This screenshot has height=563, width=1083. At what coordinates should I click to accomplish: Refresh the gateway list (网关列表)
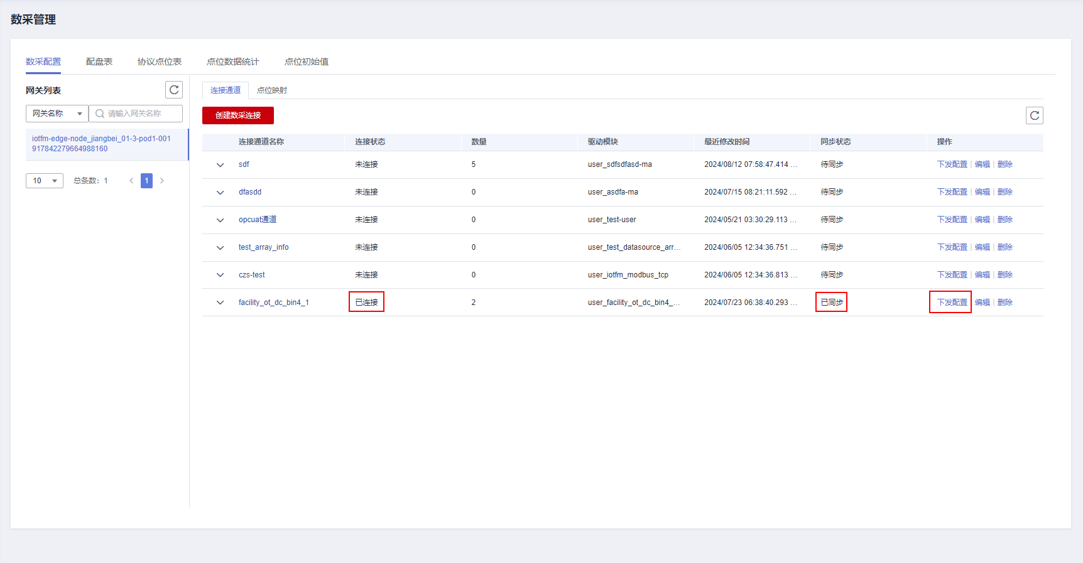[x=174, y=90]
